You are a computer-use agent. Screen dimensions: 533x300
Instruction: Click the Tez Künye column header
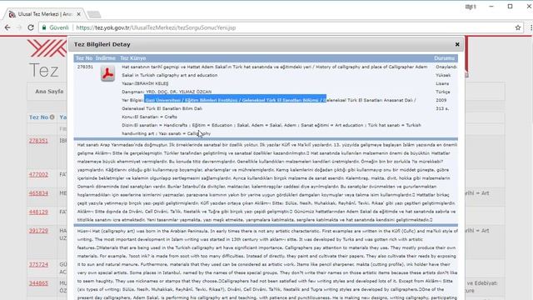(133, 58)
